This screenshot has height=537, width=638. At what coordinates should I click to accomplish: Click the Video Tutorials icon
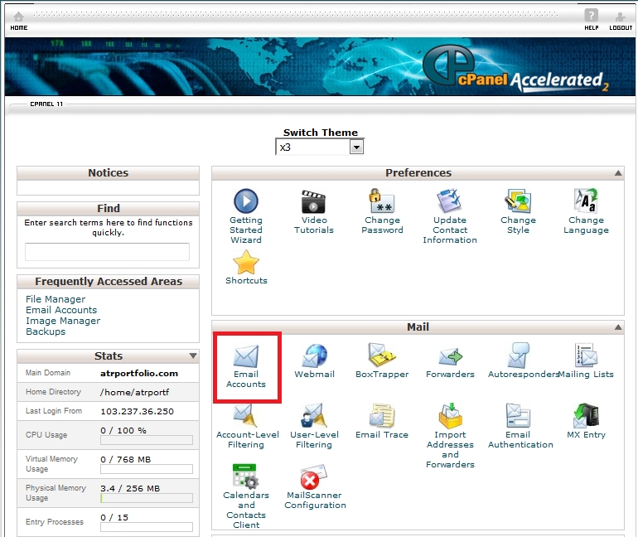pos(314,202)
